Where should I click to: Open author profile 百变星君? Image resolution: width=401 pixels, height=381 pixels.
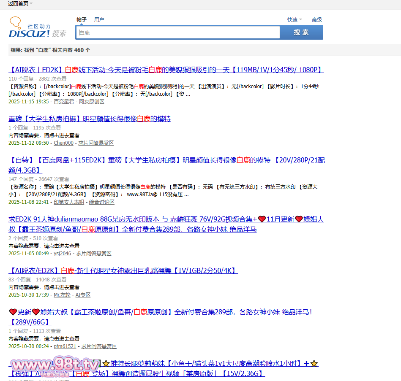coord(64,102)
